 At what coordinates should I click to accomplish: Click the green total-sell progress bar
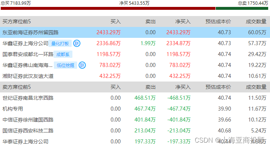[242, 8]
